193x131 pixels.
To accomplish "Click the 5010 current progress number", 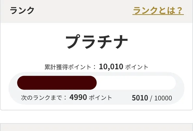I will coord(140,98).
